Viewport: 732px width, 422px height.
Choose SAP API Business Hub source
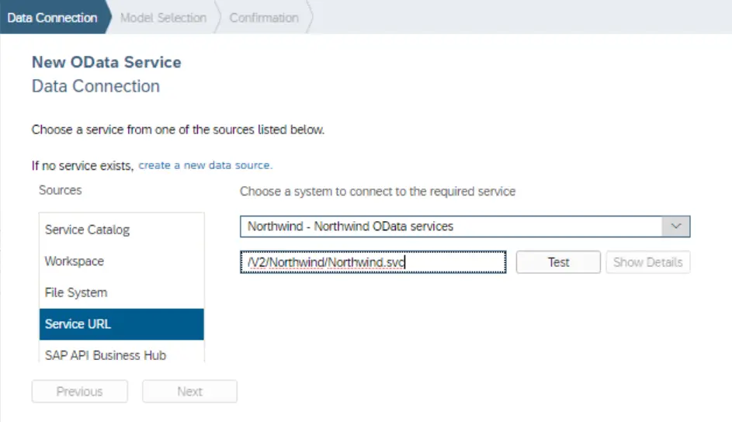[x=106, y=355]
